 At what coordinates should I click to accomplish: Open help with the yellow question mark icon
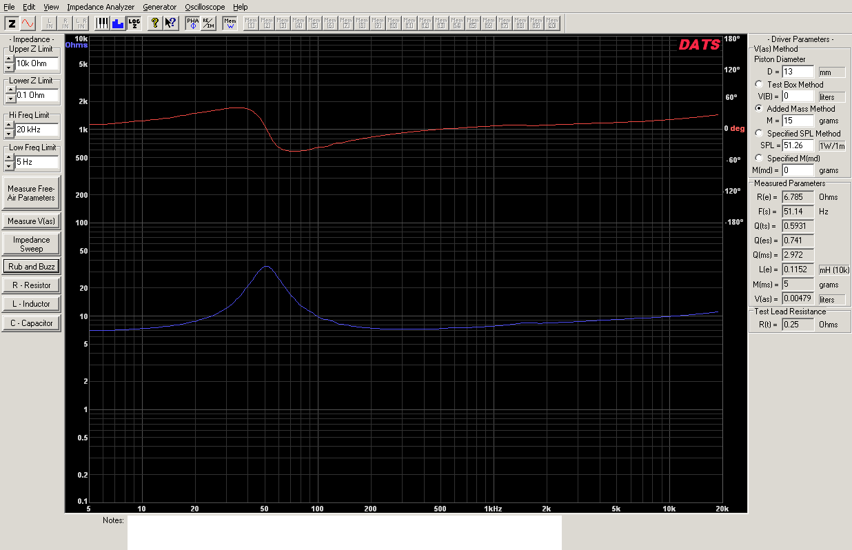pyautogui.click(x=155, y=23)
